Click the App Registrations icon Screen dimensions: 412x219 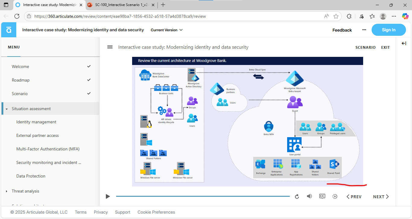296,164
